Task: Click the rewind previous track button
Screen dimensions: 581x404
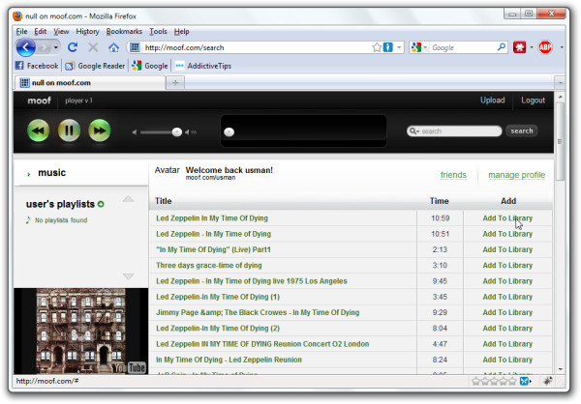Action: 38,130
